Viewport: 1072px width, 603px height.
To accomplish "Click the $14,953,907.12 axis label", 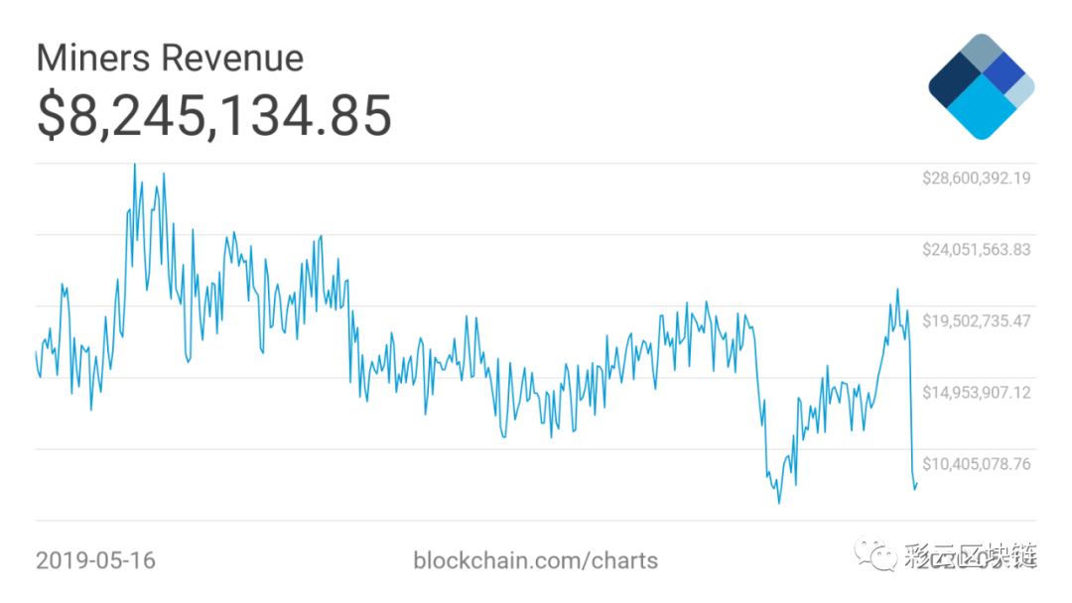I will pos(977,393).
